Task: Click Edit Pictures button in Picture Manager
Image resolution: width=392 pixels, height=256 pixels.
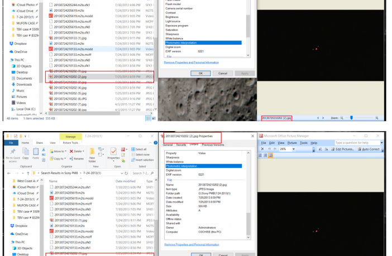Action: point(343,149)
